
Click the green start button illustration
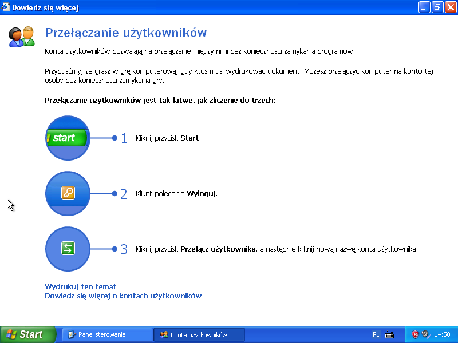68,138
